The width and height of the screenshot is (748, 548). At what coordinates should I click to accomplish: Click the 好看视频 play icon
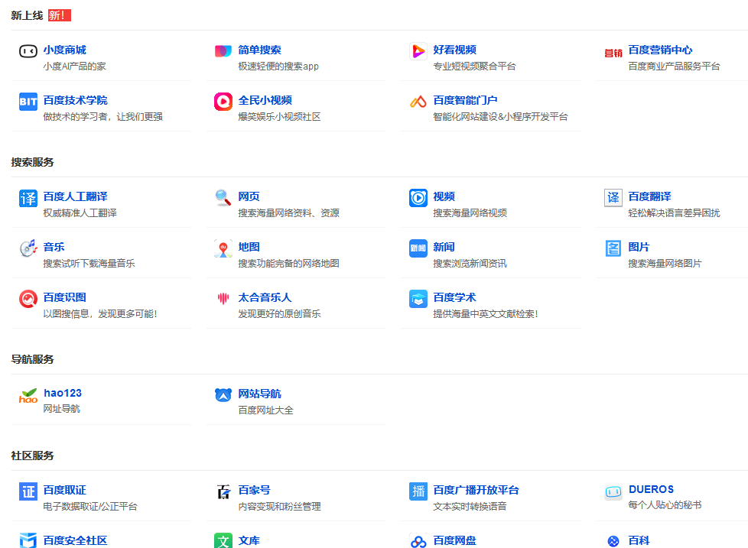pyautogui.click(x=418, y=51)
